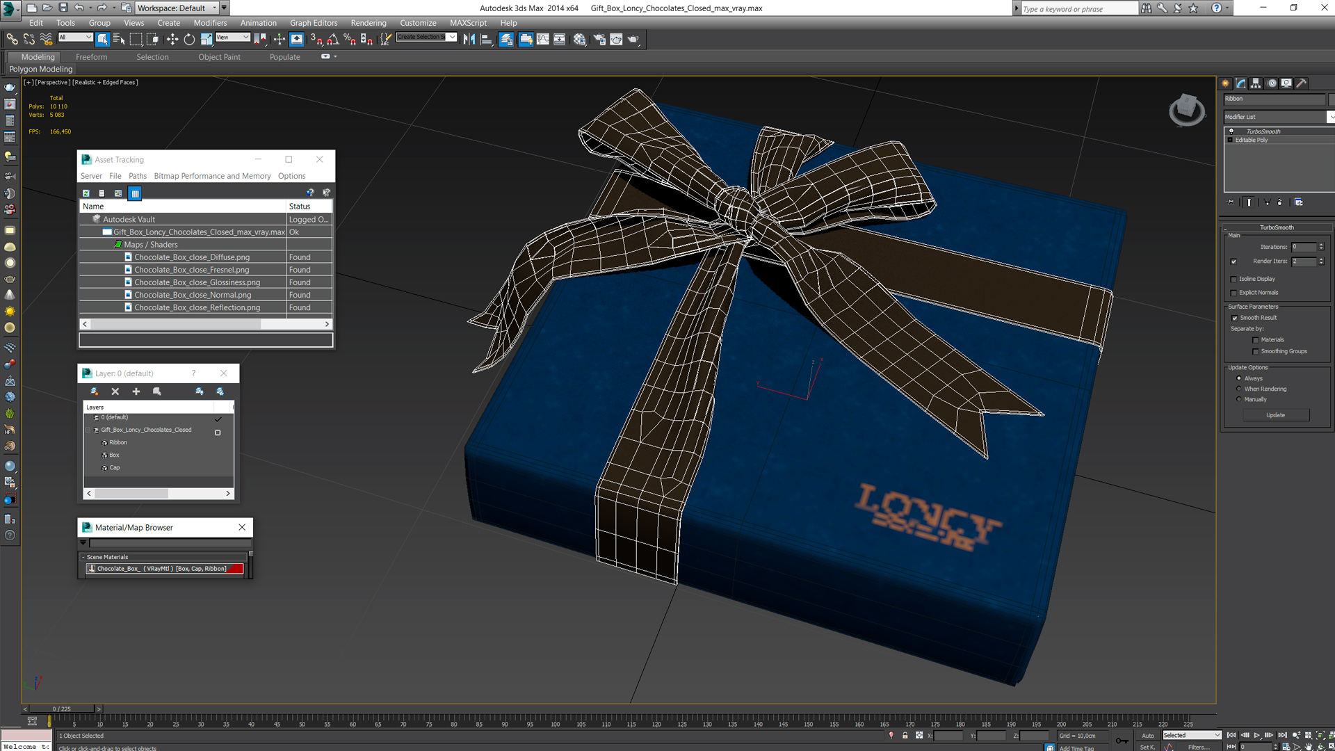This screenshot has height=751, width=1335.
Task: Toggle Smooth Result checkbox
Action: coord(1235,318)
